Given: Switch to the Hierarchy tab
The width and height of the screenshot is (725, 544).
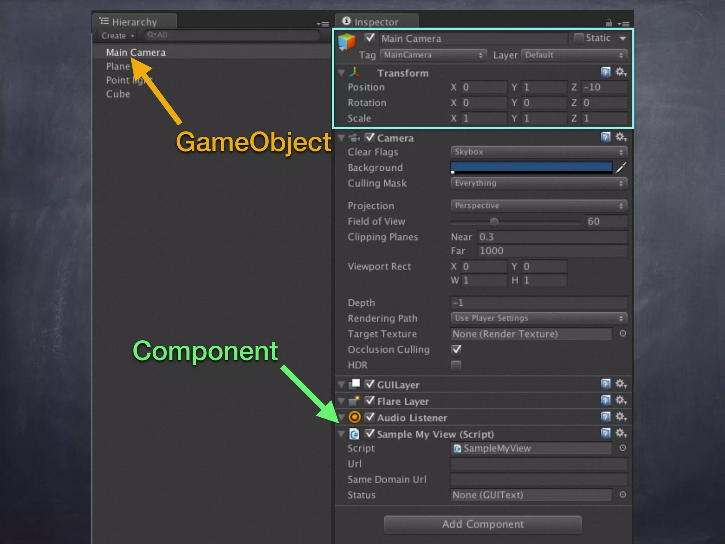Looking at the screenshot, I should click(134, 22).
